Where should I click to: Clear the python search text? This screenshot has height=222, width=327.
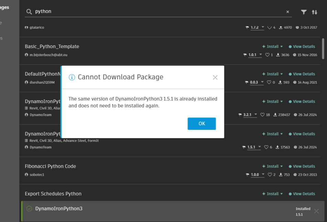point(287,12)
